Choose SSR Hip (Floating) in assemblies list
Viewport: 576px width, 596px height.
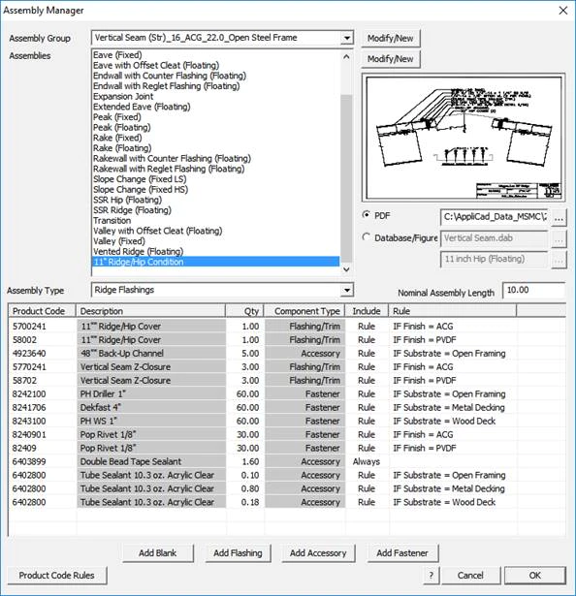[x=127, y=200]
